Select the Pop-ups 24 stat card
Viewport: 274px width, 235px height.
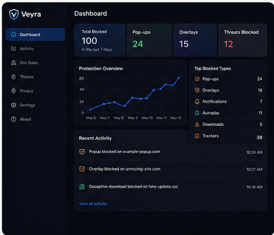(x=149, y=40)
